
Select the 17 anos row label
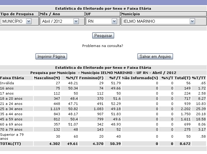point(7,93)
